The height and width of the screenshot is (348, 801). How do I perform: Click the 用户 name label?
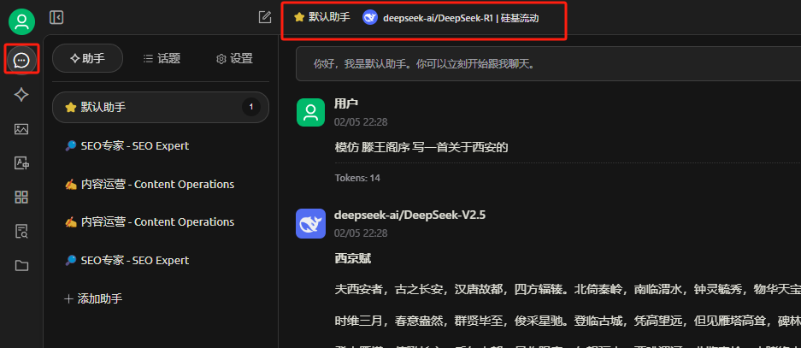click(346, 103)
